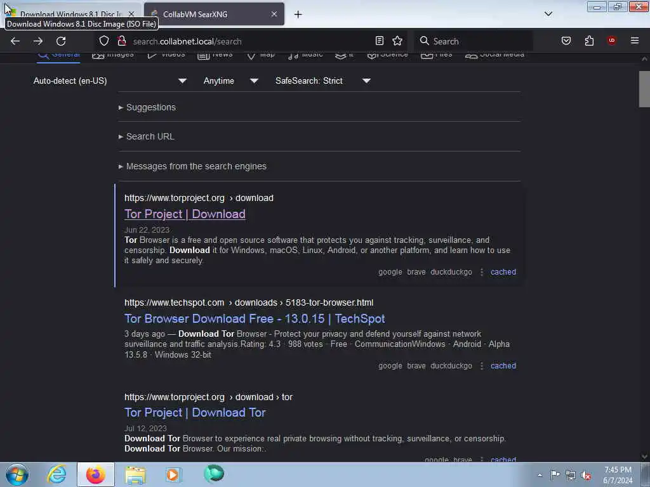Viewport: 650px width, 487px height.
Task: Expand Messages from the search engines
Action: click(193, 167)
